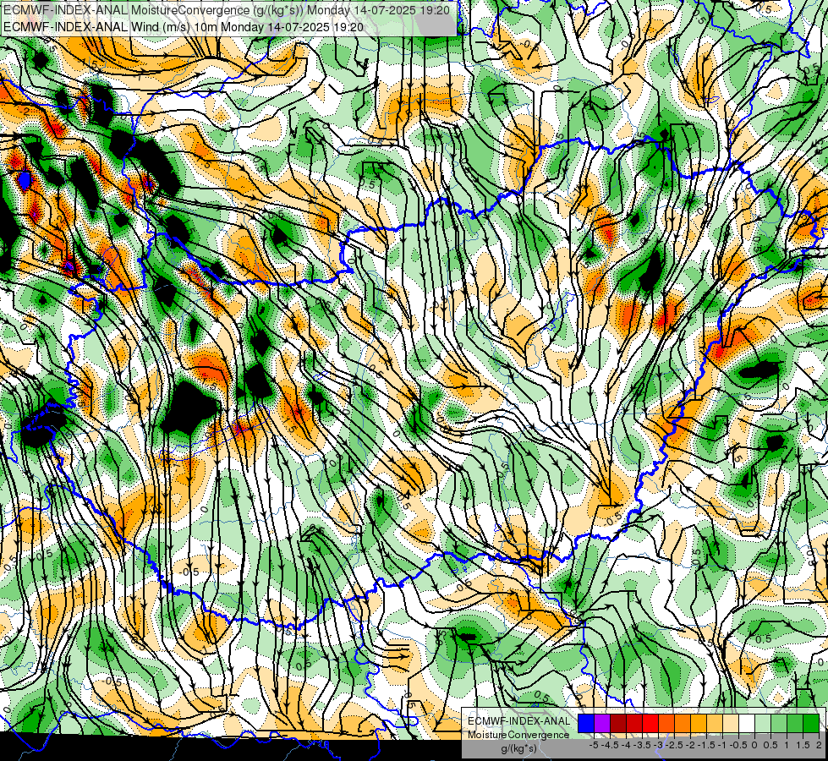
Task: Click the orange swatch from -2.5 to -2
Action: [683, 723]
